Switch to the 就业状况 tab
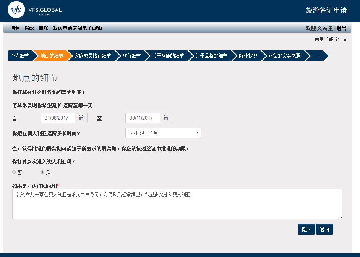Image resolution: width=360 pixels, height=257 pixels. 248,56
